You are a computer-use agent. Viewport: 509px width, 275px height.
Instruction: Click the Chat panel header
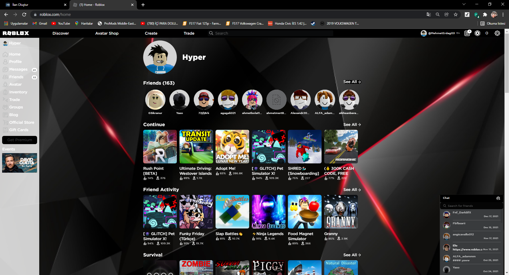[472, 198]
